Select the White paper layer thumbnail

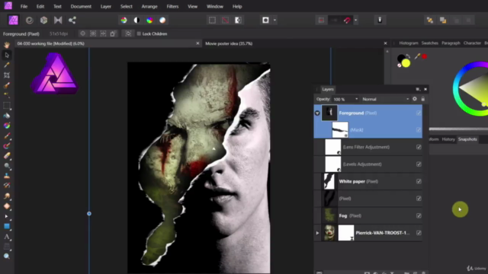point(329,181)
